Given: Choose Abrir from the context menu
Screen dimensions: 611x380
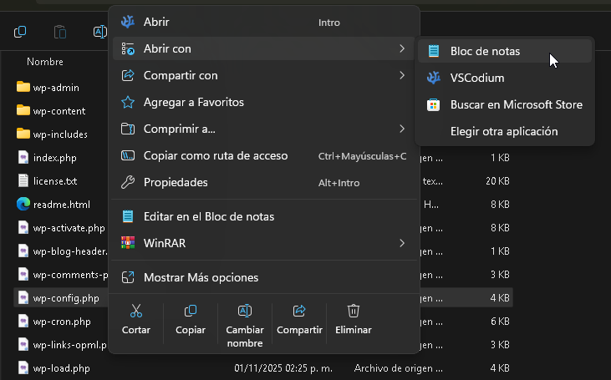Looking at the screenshot, I should click(264, 23).
